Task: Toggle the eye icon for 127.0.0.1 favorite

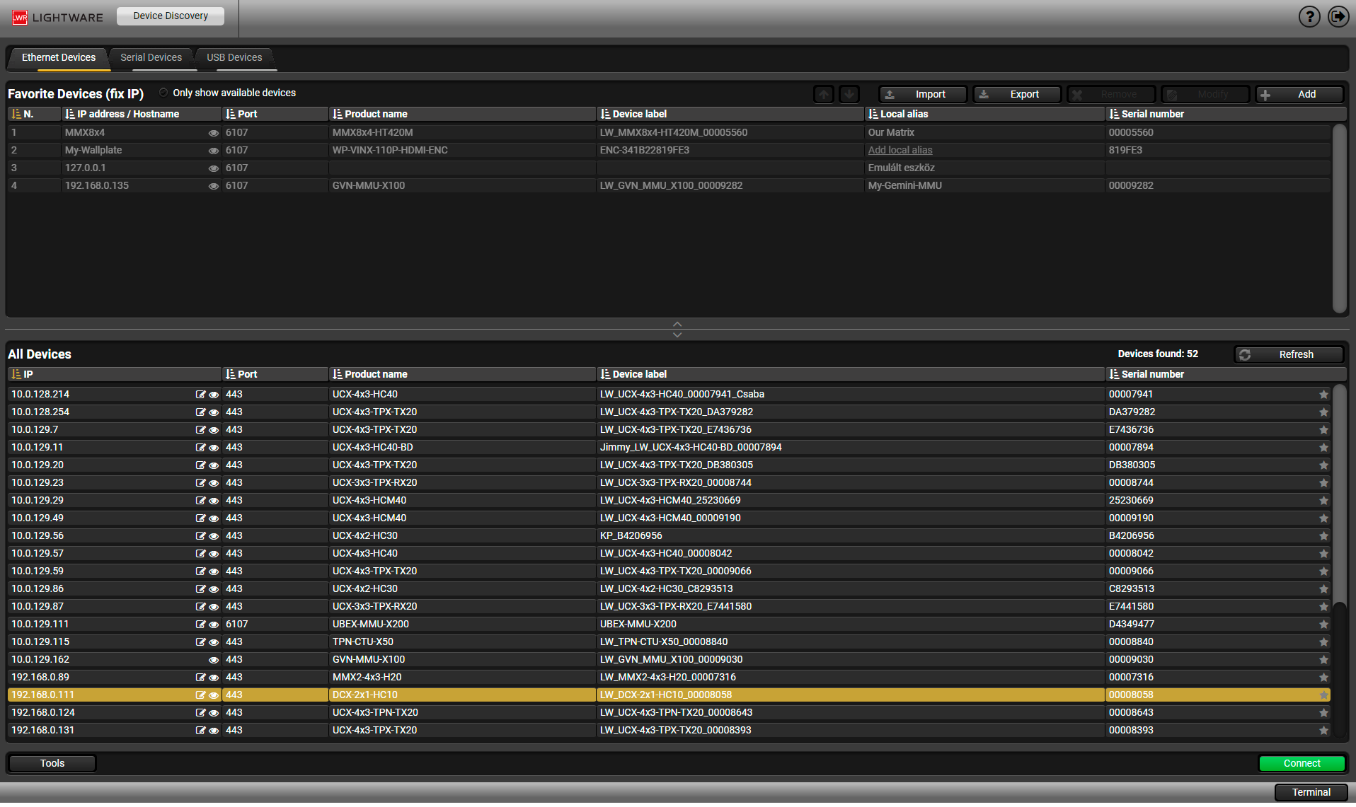Action: pos(213,168)
